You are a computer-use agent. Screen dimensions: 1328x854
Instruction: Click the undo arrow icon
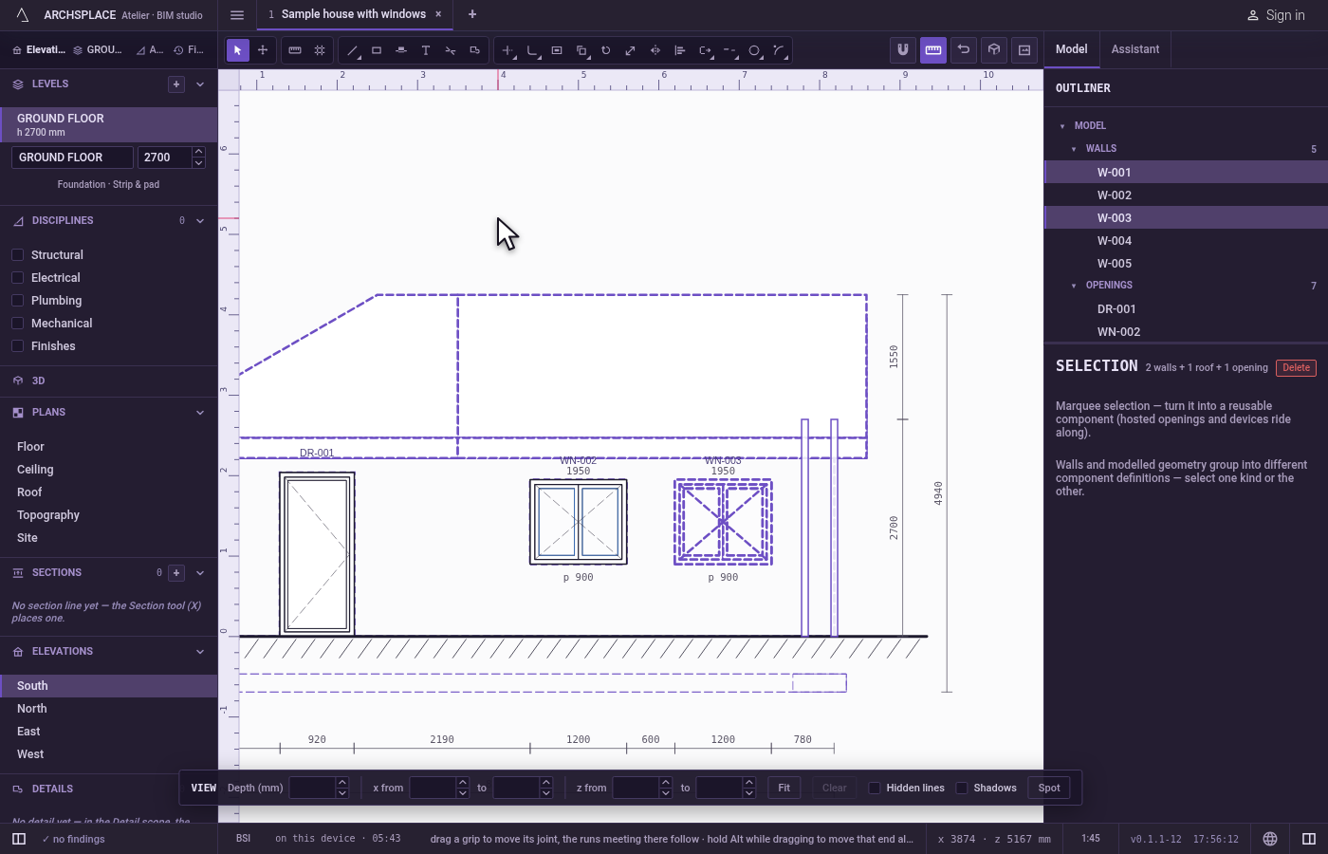click(x=964, y=50)
